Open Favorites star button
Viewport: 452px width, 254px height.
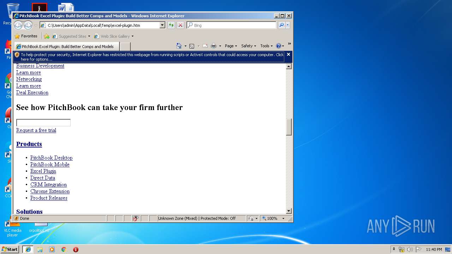tap(26, 36)
